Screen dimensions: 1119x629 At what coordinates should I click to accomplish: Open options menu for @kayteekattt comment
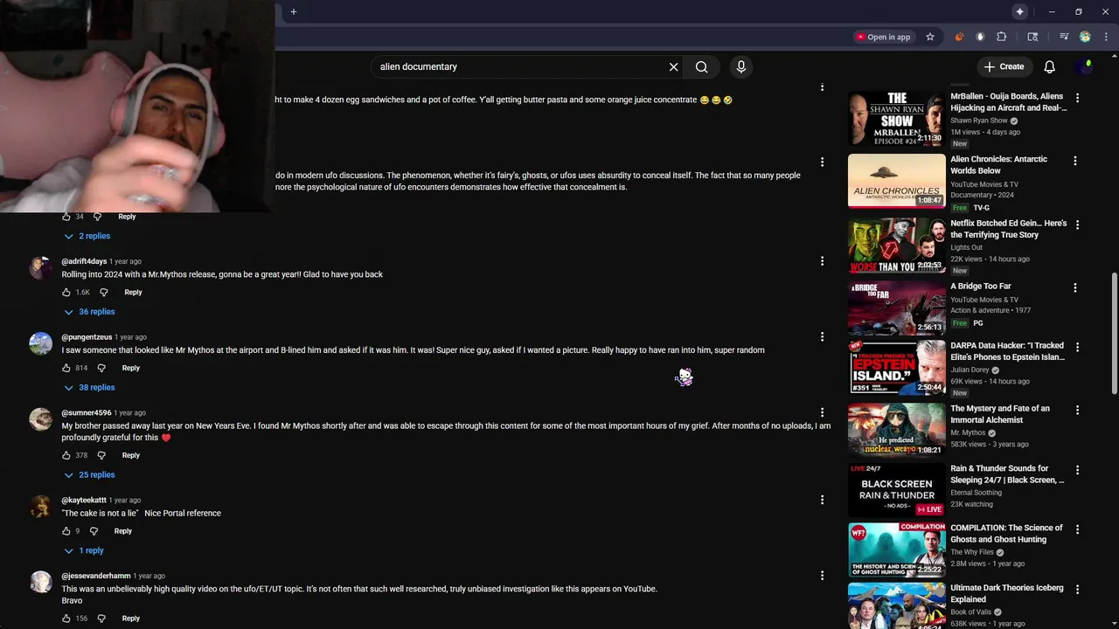[822, 500]
